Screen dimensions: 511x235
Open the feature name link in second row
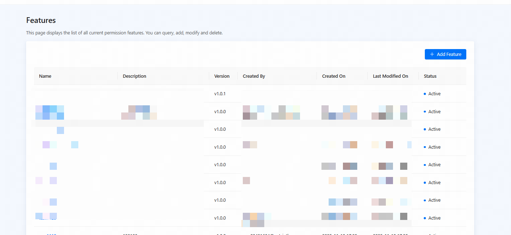[x=50, y=112]
